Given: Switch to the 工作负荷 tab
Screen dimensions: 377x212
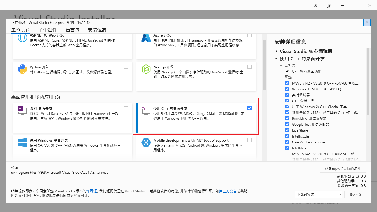Looking at the screenshot, I should coord(21,30).
